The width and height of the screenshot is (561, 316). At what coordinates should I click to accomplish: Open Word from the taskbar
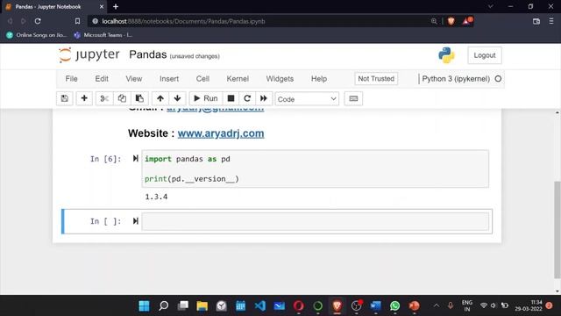[x=376, y=305]
